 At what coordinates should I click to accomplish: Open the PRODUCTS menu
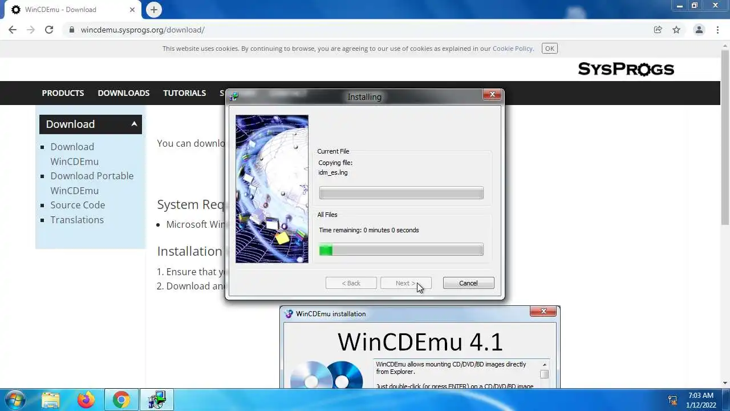[x=63, y=93]
